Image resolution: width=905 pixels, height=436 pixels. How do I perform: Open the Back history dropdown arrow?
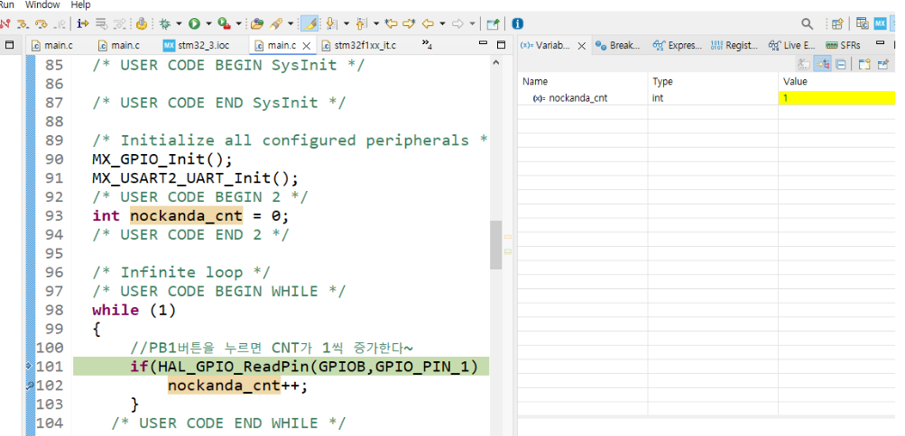pos(442,23)
